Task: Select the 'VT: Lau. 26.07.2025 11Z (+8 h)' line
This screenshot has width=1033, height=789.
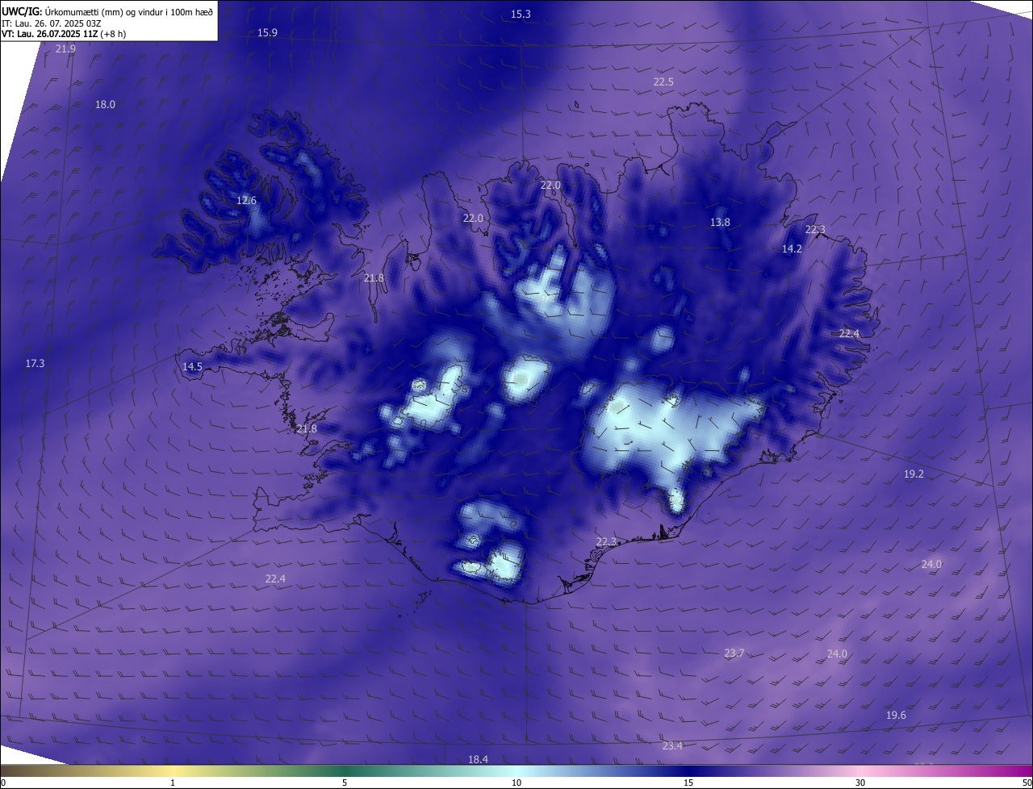Action: pos(64,34)
